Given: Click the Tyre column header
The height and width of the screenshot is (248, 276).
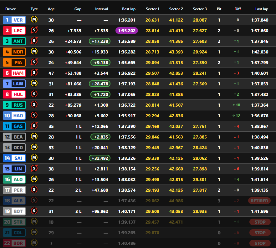Looking at the screenshot, I should 34,9.
